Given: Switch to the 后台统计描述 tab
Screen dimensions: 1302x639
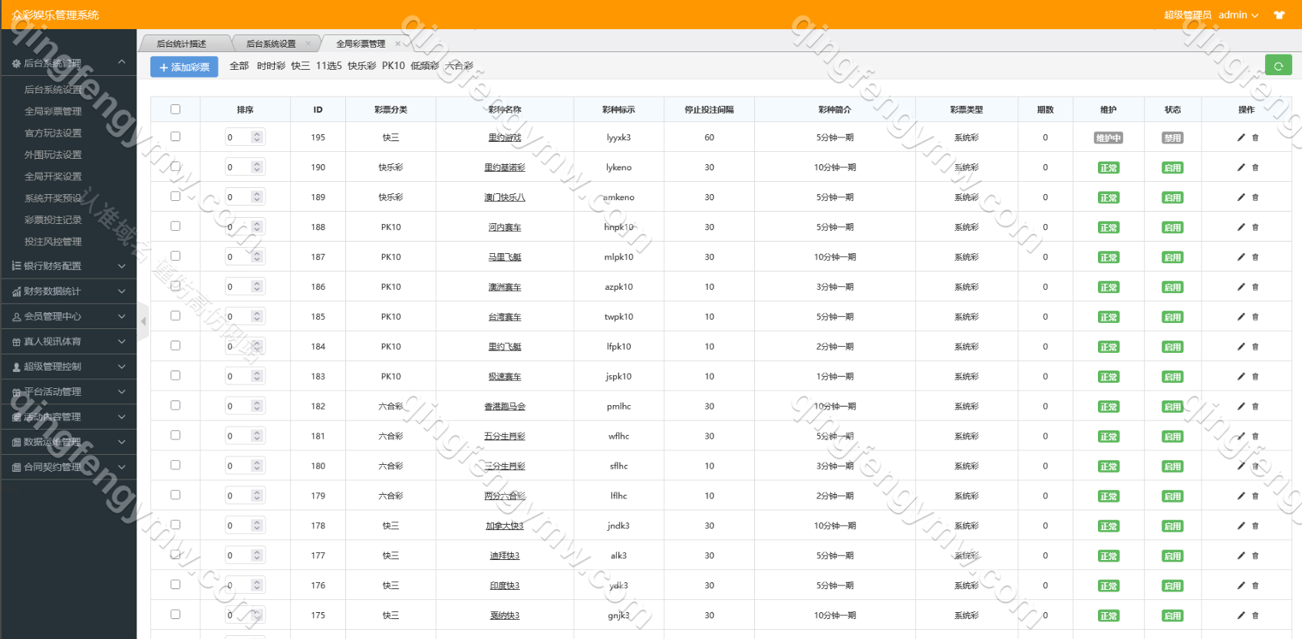Looking at the screenshot, I should coord(182,44).
